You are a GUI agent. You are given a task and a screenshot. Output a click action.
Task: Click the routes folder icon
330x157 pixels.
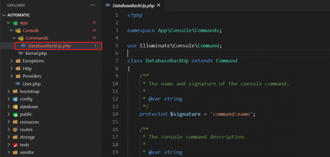click(15, 130)
